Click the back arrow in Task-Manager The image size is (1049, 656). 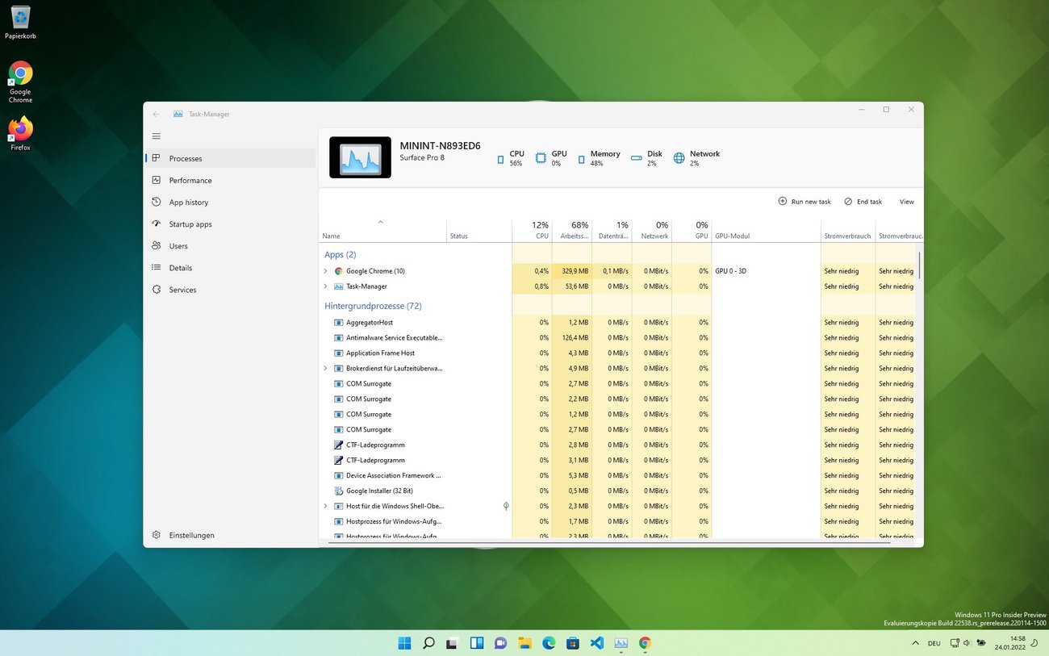tap(156, 114)
